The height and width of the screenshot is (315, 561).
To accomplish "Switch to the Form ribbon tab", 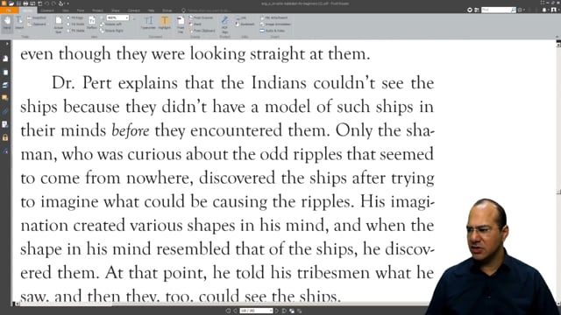I will pos(81,10).
